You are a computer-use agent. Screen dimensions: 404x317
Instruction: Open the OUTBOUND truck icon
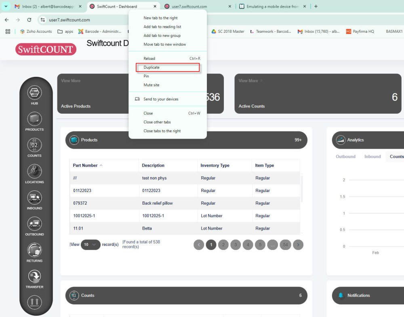click(x=34, y=224)
